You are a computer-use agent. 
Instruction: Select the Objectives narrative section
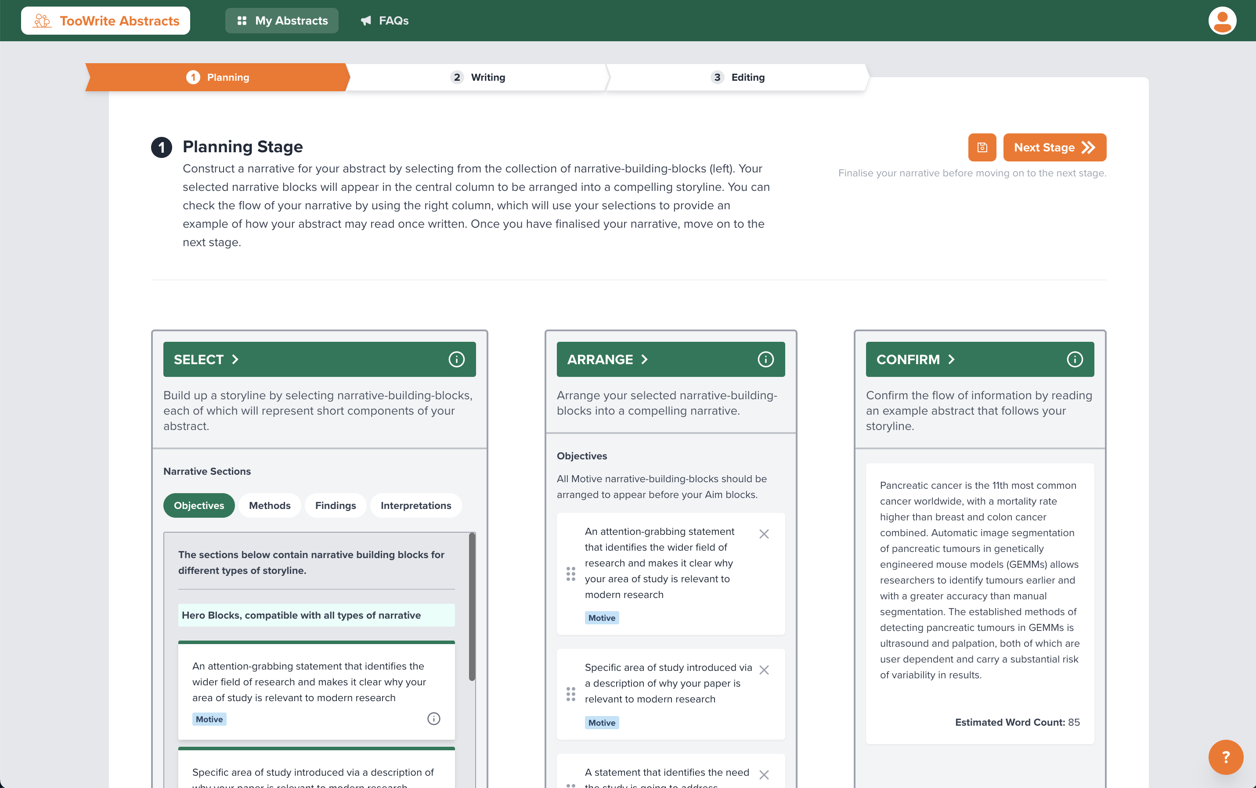199,505
